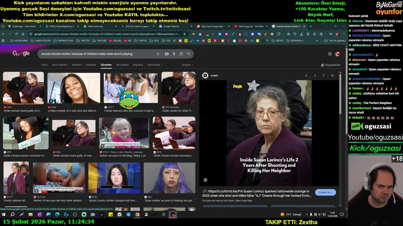Screen dimensions: 403x226
Task: Switch to the Tümü search tab
Action: 44,65
